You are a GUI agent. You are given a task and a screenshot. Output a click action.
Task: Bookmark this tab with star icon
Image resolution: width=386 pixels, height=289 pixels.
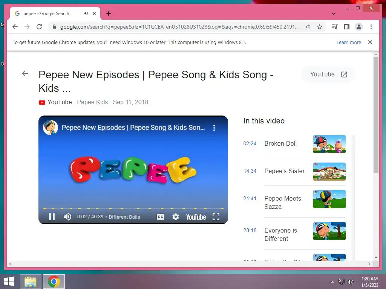320,27
